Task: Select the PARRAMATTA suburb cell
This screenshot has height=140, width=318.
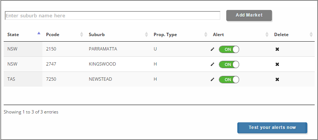Action: click(x=103, y=49)
